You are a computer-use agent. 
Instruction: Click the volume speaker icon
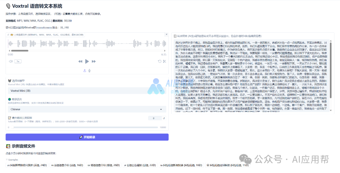11,61
